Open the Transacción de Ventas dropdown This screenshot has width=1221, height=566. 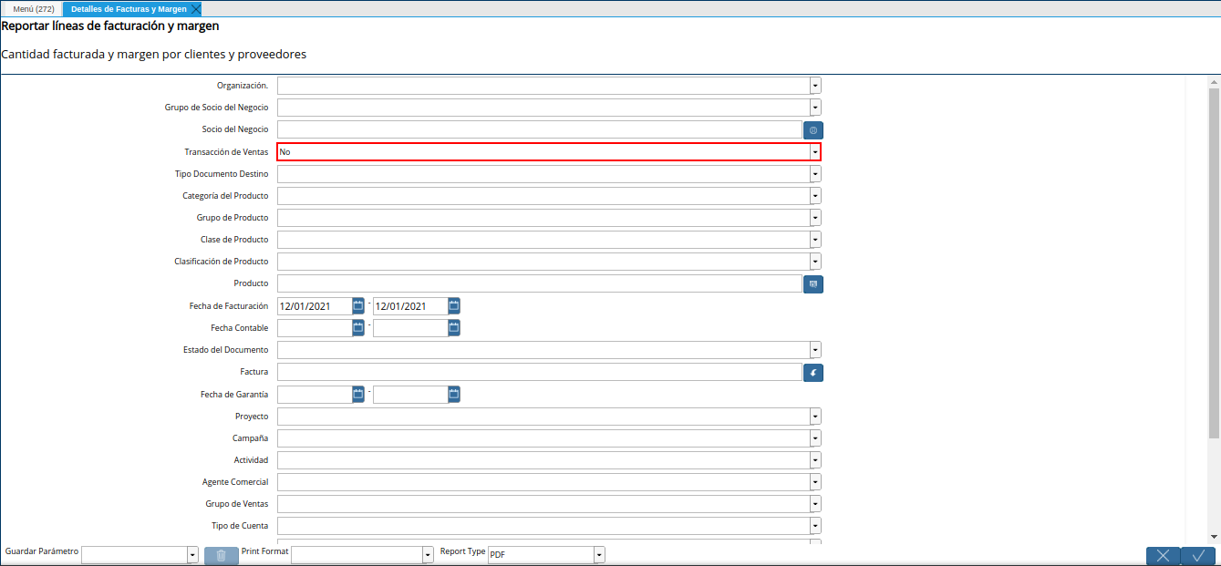pos(815,152)
